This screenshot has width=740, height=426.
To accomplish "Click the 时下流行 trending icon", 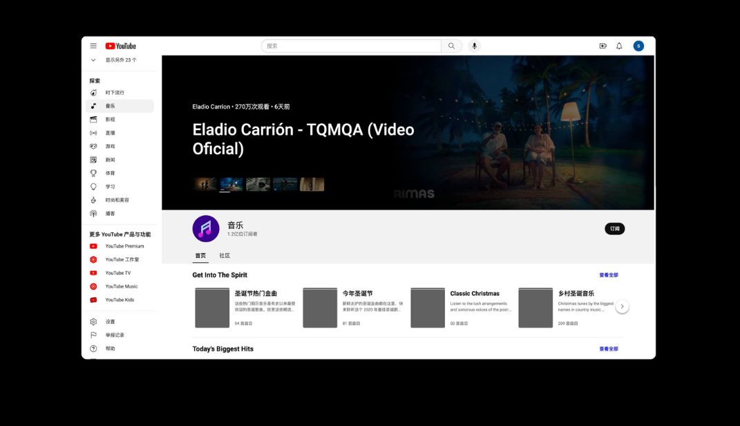I will (x=93, y=93).
